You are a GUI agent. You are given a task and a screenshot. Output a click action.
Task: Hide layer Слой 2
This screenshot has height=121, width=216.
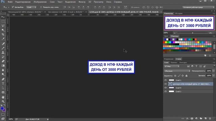[165, 91]
